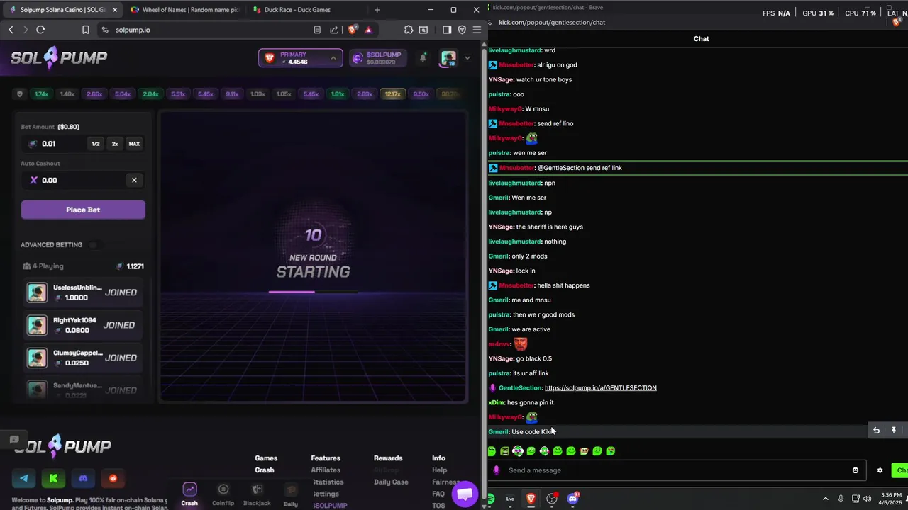Open the Affiliates footer link
908x510 pixels.
(x=326, y=470)
